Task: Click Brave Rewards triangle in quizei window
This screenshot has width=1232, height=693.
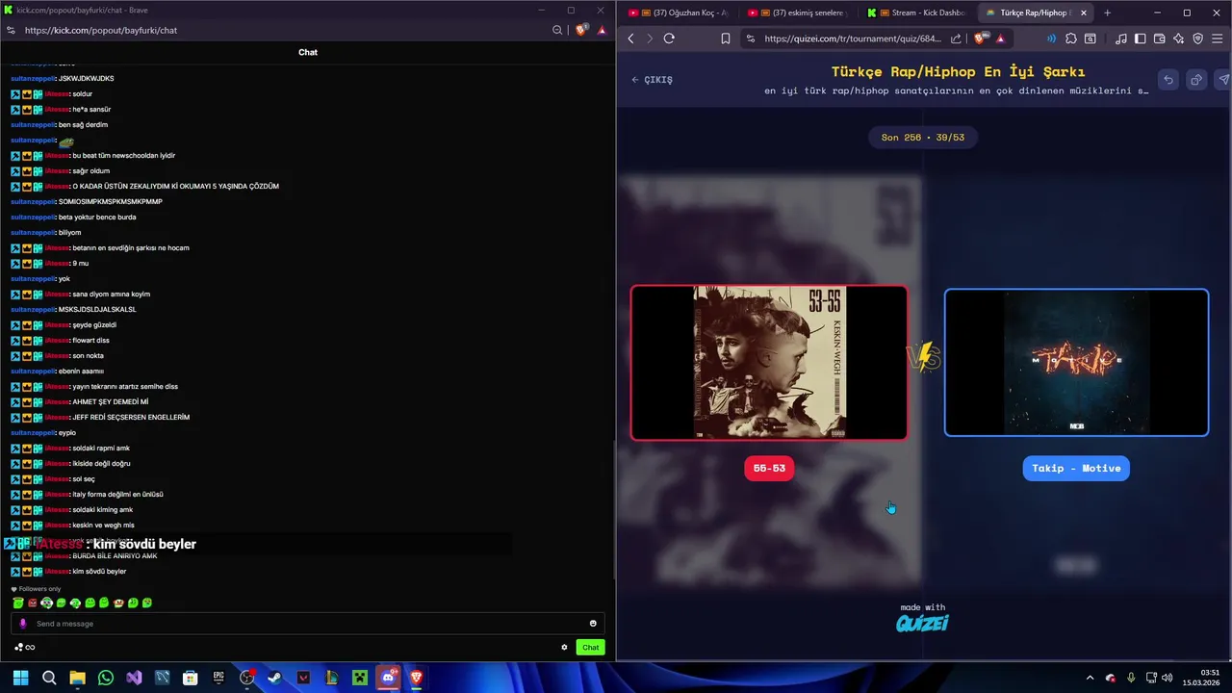Action: (1001, 38)
